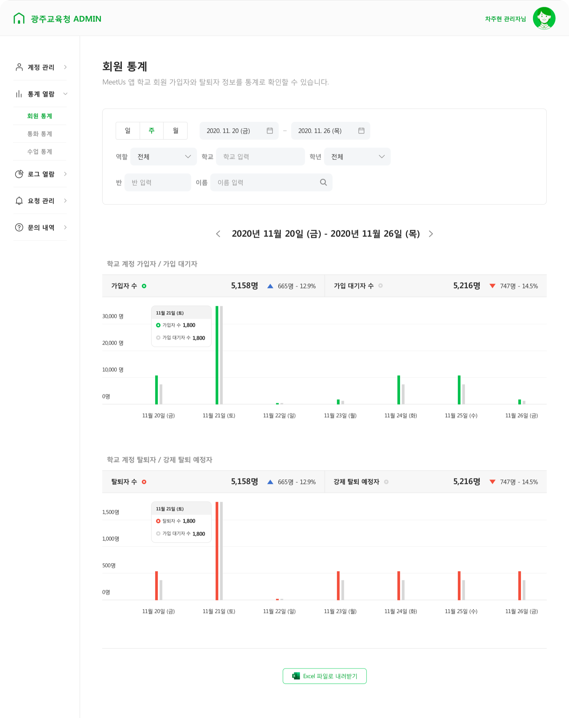Click the 통계 열람 bar chart icon
Screen dimensions: 569x718
(x=19, y=94)
